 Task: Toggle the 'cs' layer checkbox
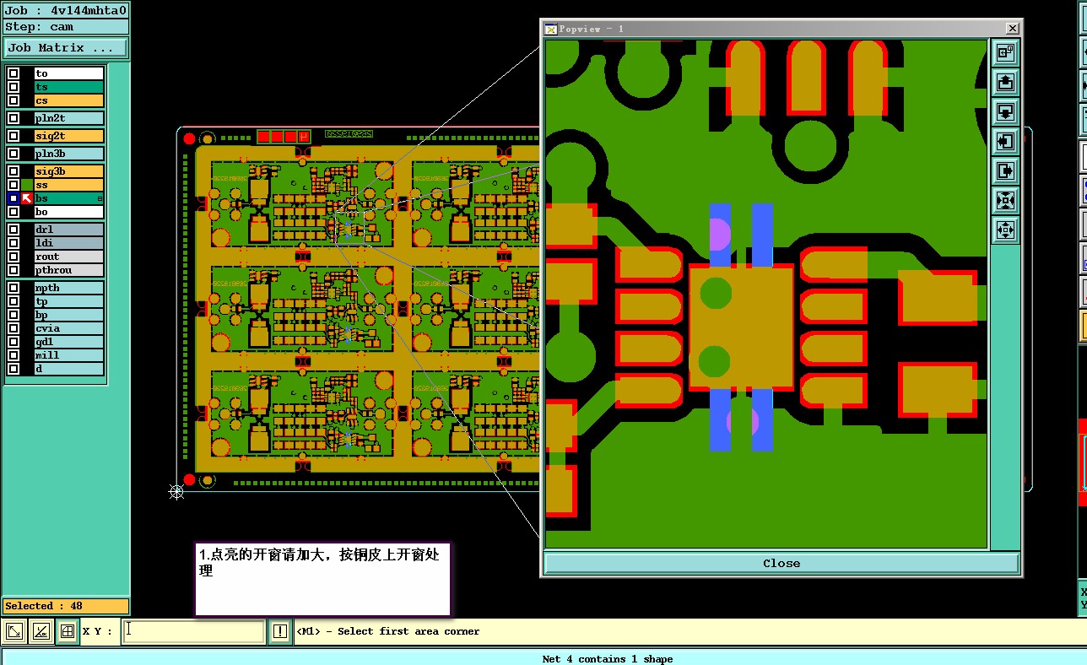click(14, 100)
